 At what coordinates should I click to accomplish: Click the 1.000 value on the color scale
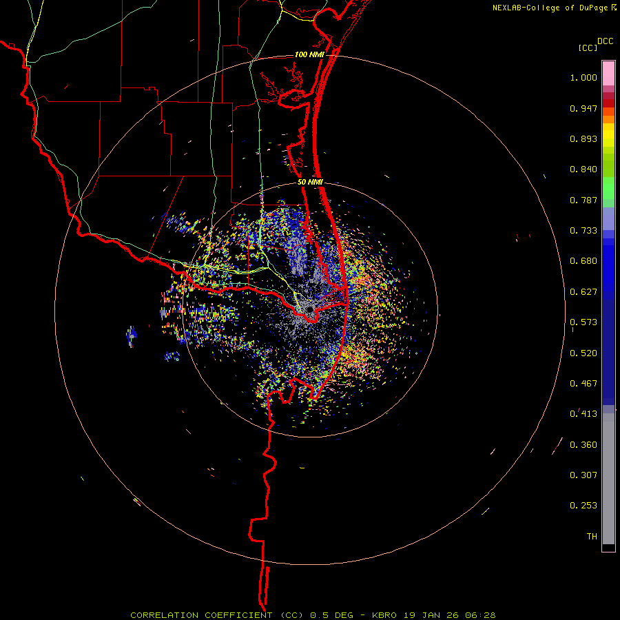(583, 77)
